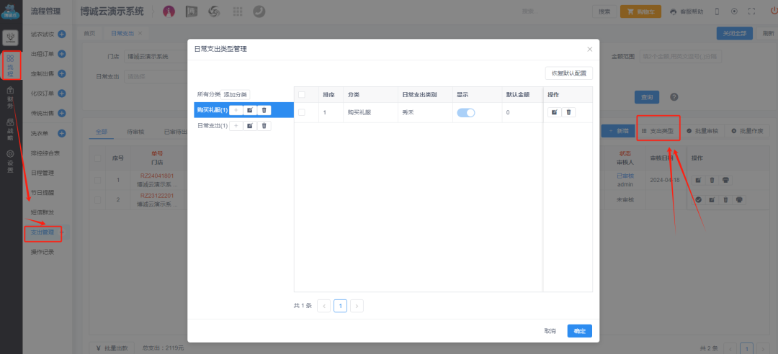The width and height of the screenshot is (778, 354).
Task: Open the bride avatar icon in header
Action: [169, 12]
